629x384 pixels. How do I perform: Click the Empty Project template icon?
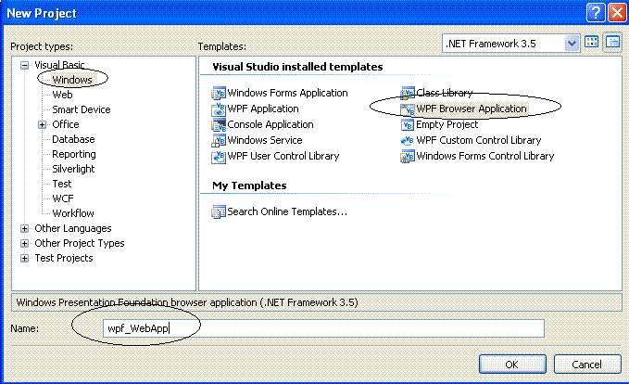[408, 125]
